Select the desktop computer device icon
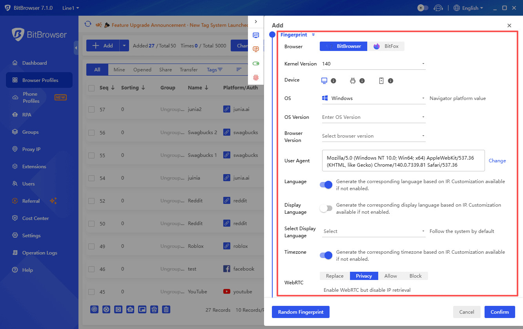This screenshot has height=329, width=523. pyautogui.click(x=324, y=81)
